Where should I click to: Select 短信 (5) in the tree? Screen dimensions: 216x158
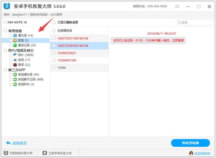click(x=23, y=41)
